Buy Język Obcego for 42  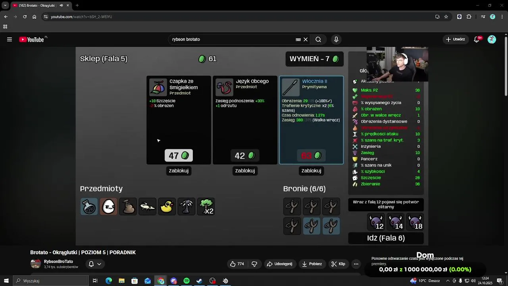pos(245,156)
